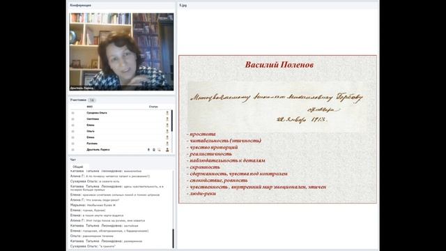Sort participants by ФИО column header
The width and height of the screenshot is (446, 251).
point(90,107)
